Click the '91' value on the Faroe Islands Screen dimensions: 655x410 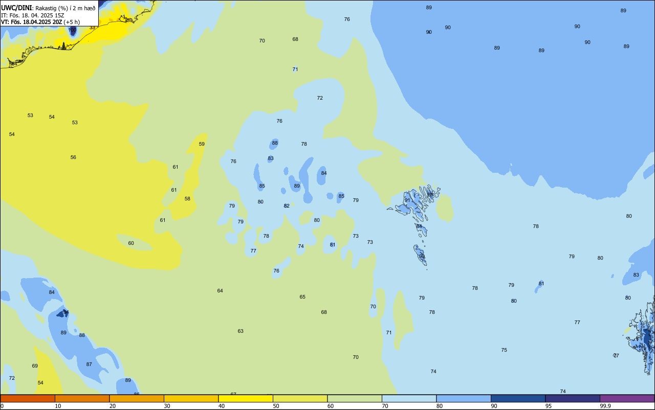(x=407, y=200)
